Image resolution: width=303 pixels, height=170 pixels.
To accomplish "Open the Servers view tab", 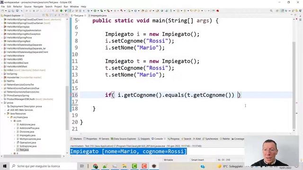I will [104, 139].
